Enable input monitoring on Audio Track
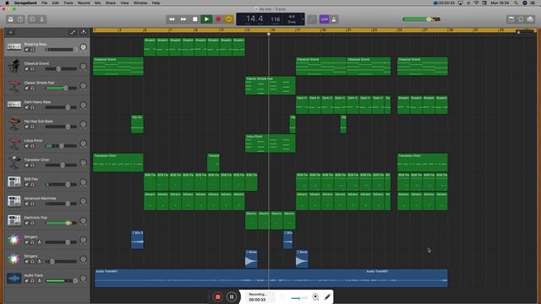 pyautogui.click(x=39, y=281)
